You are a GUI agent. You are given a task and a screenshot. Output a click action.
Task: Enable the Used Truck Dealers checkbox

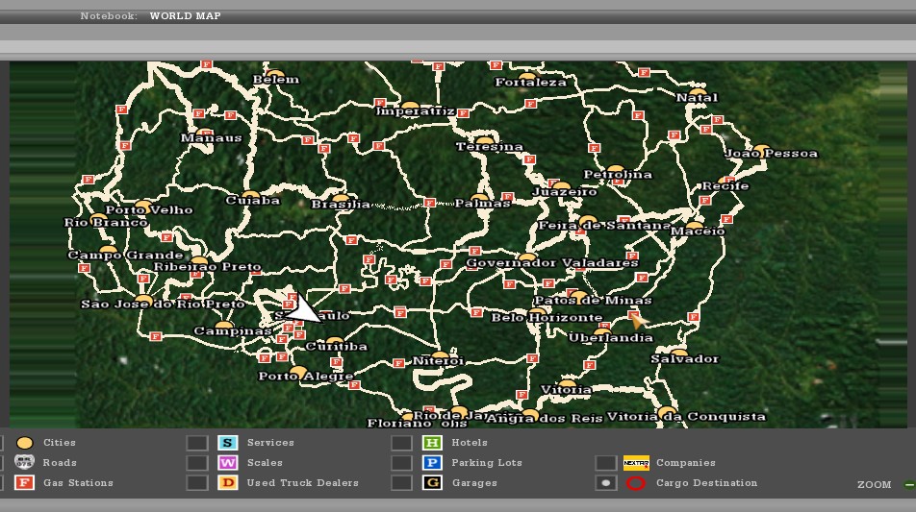pos(197,483)
